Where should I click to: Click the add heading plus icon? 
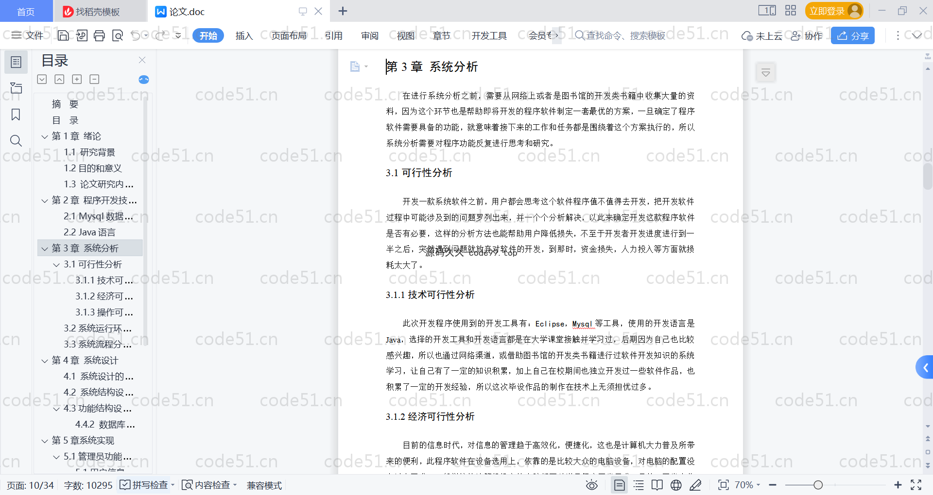tap(77, 79)
